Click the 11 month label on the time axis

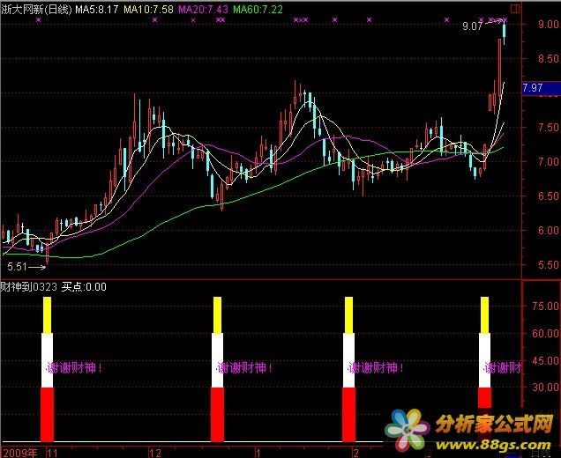pos(53,453)
